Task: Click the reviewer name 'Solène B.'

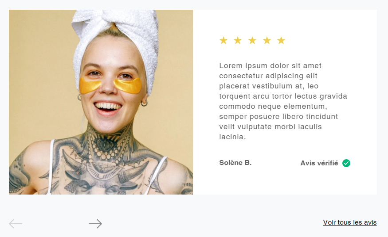Action: click(x=235, y=163)
